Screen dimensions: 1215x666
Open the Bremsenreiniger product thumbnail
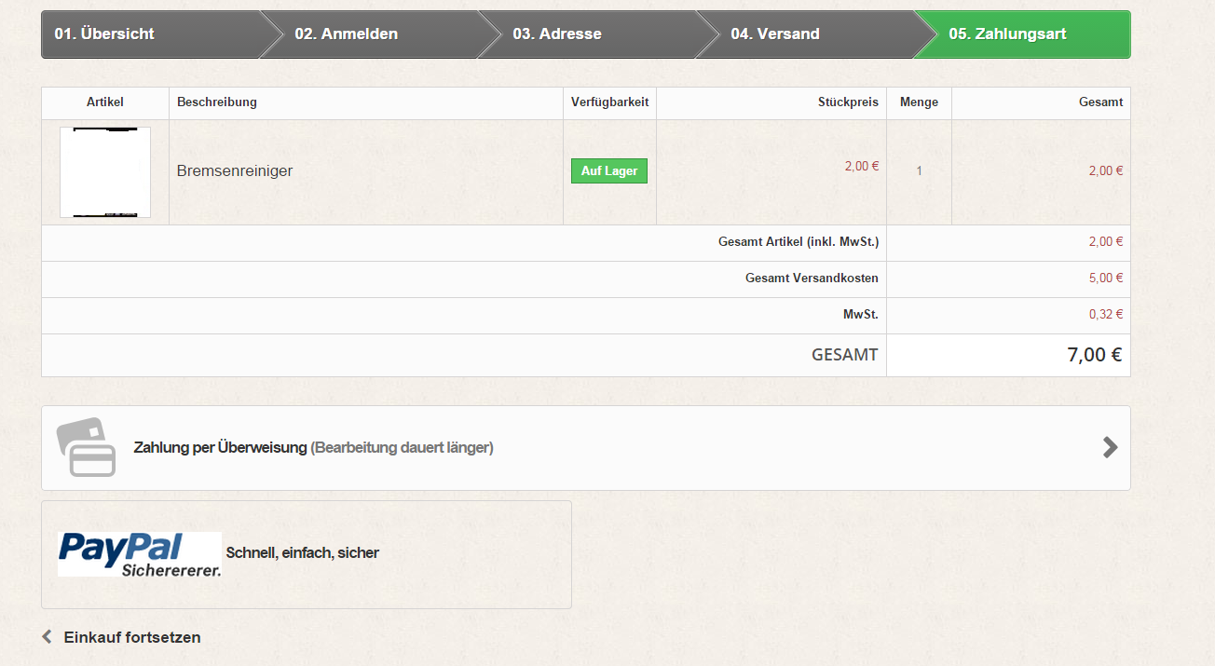105,172
